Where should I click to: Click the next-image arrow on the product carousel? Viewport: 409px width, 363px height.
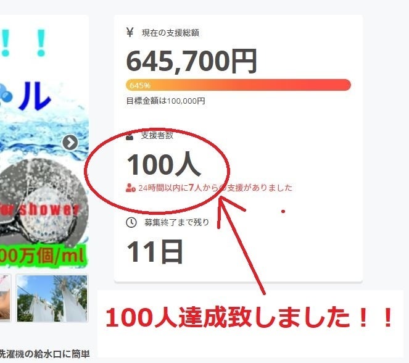(x=70, y=143)
